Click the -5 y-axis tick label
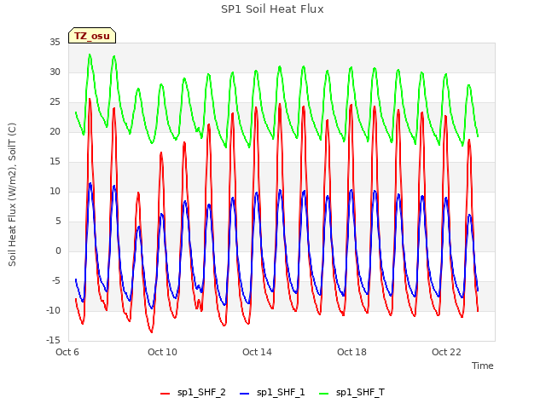The image size is (546, 409). (55, 281)
